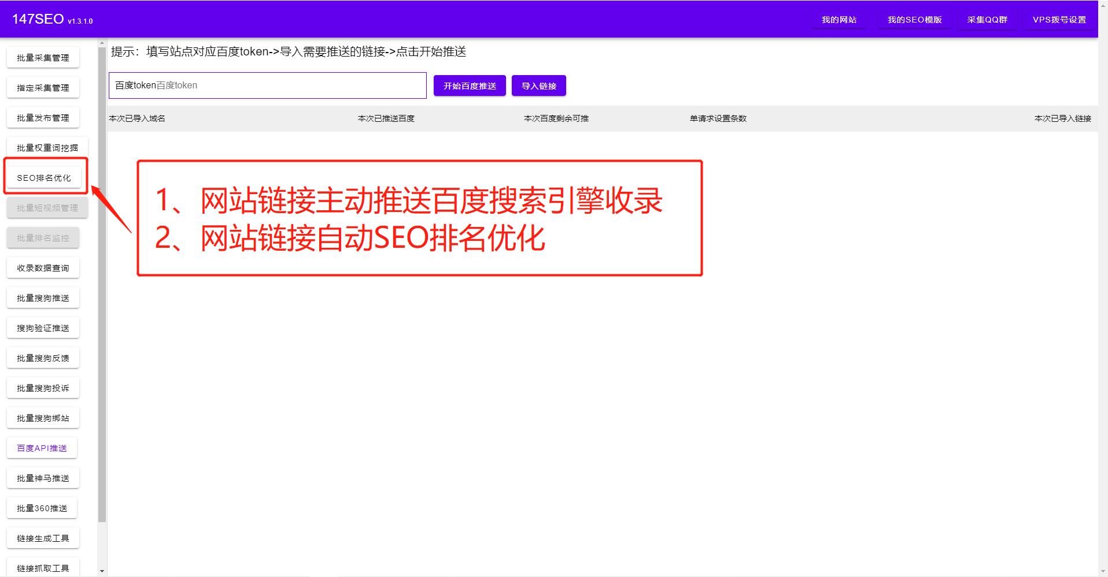The width and height of the screenshot is (1108, 577).
Task: Open 批量权重词挖掘 tool
Action: (44, 147)
